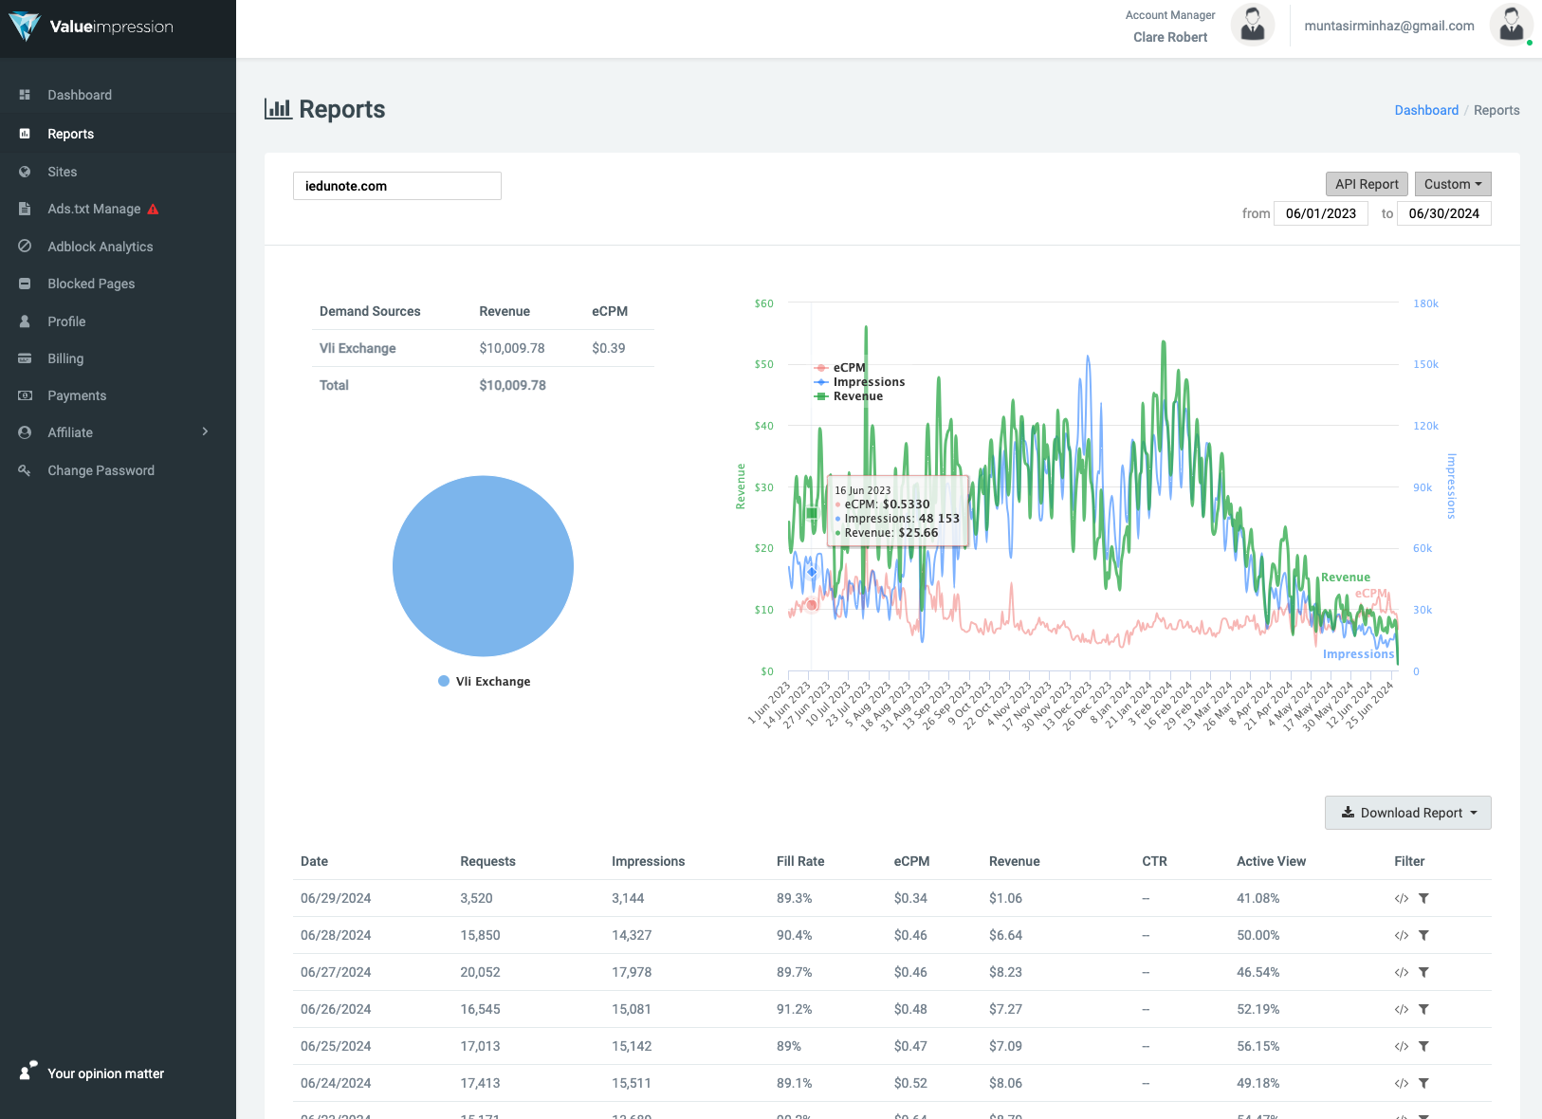The image size is (1542, 1119).
Task: Toggle the Impressions series in chart legend
Action: tap(859, 382)
